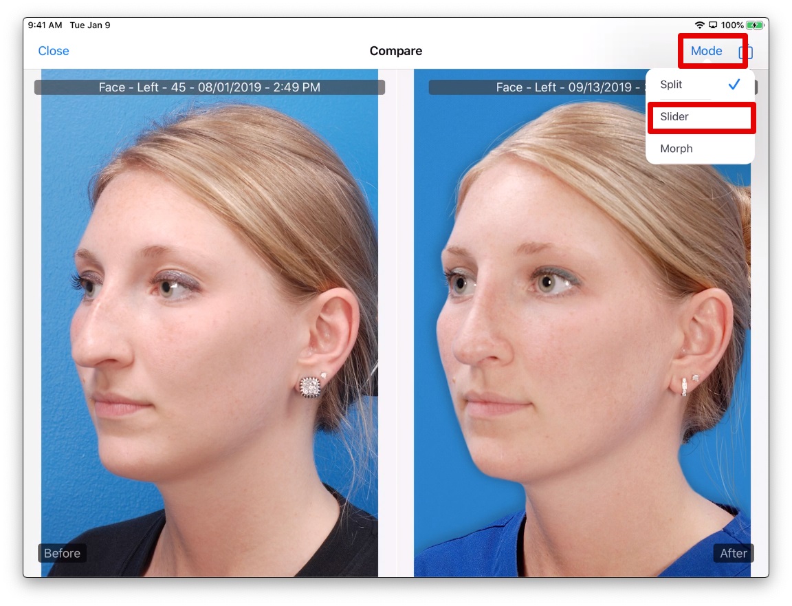Expand the after photo header bar
The image size is (792, 606).
[x=557, y=87]
